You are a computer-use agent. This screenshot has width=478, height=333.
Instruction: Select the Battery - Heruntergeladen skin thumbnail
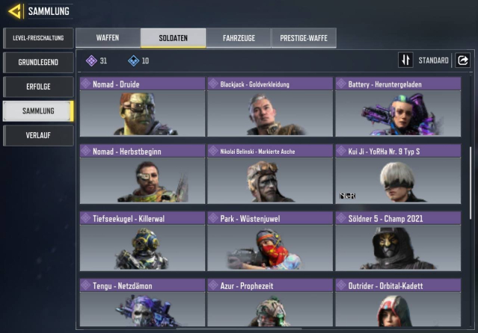coord(398,113)
